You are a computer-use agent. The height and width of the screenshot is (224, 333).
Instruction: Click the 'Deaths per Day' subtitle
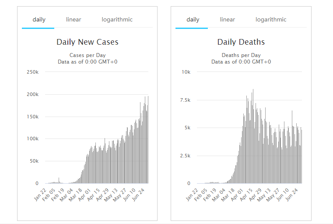[241, 55]
